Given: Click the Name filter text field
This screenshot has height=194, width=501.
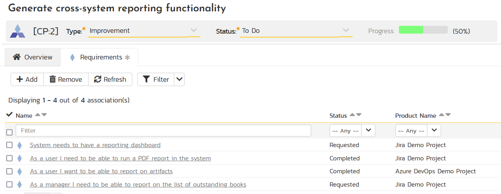Looking at the screenshot, I should tap(163, 131).
